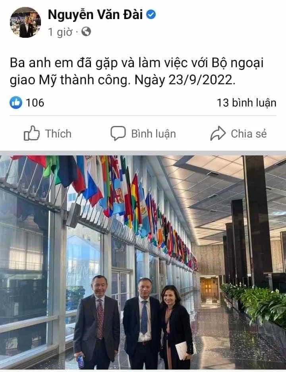Viewport: 286px width, 372px height.
Task: Click the blue like reaction icon
Action: click(16, 103)
